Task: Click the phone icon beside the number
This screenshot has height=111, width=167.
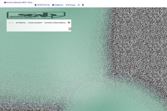Action: (35, 5)
